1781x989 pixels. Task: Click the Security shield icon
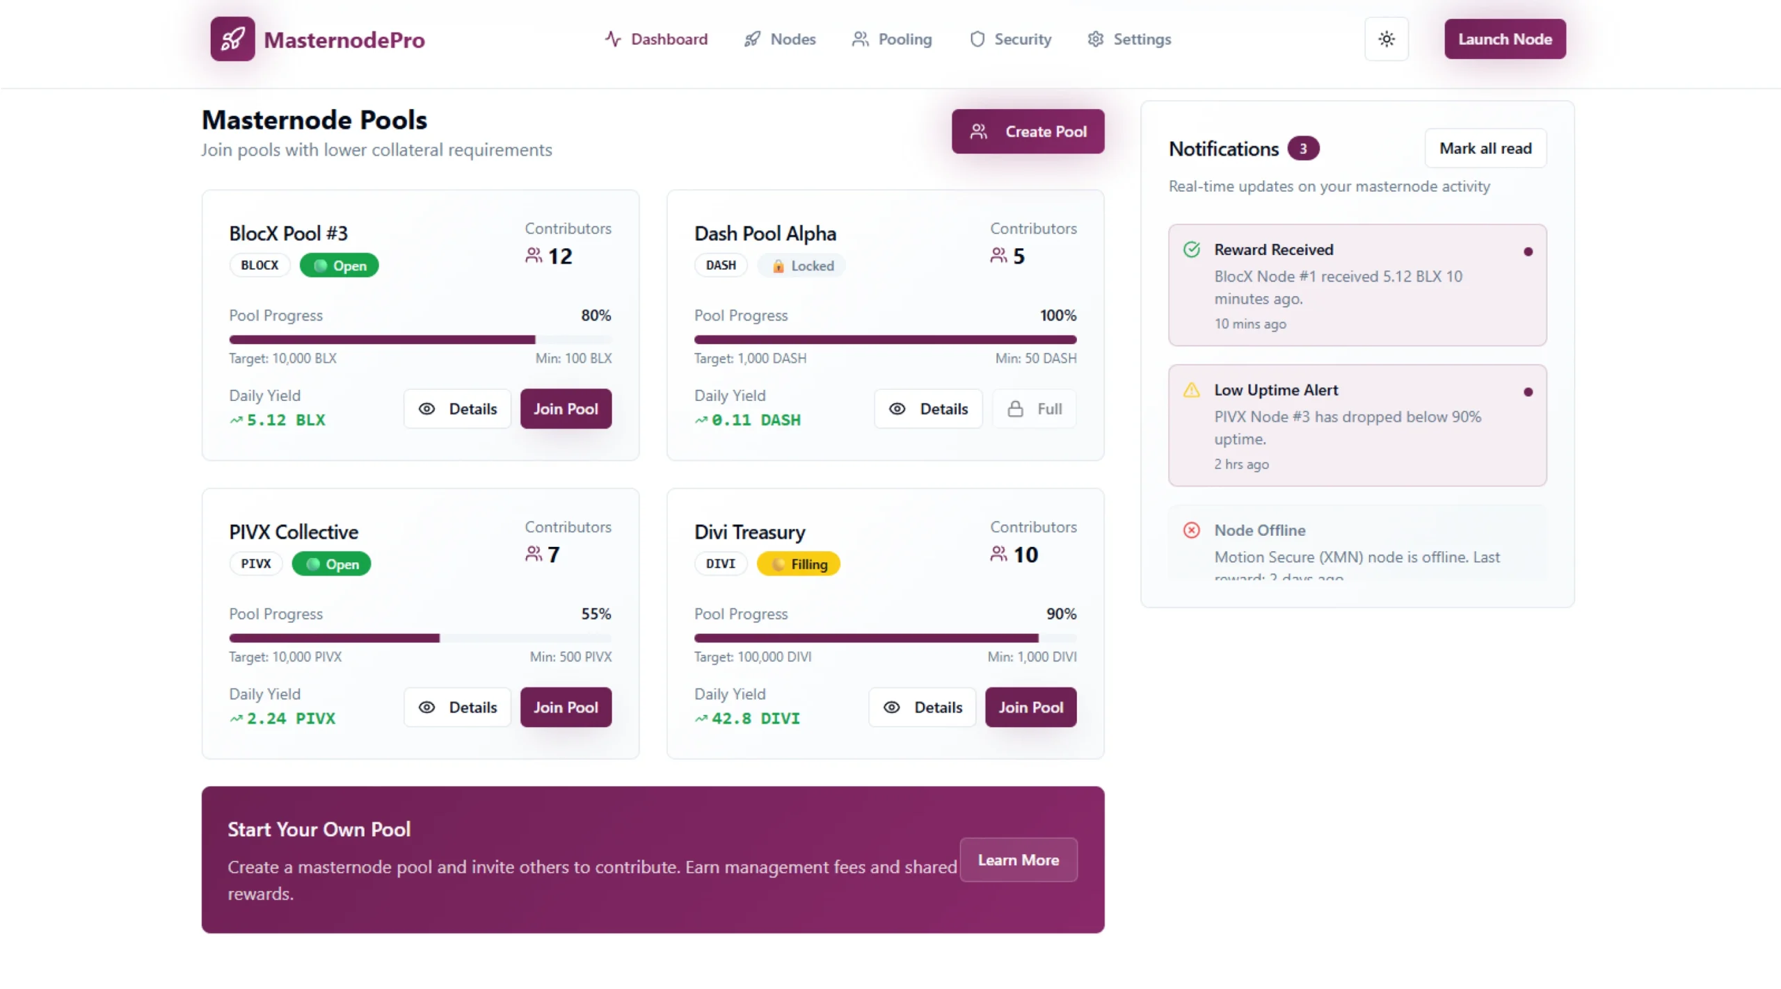pos(977,39)
